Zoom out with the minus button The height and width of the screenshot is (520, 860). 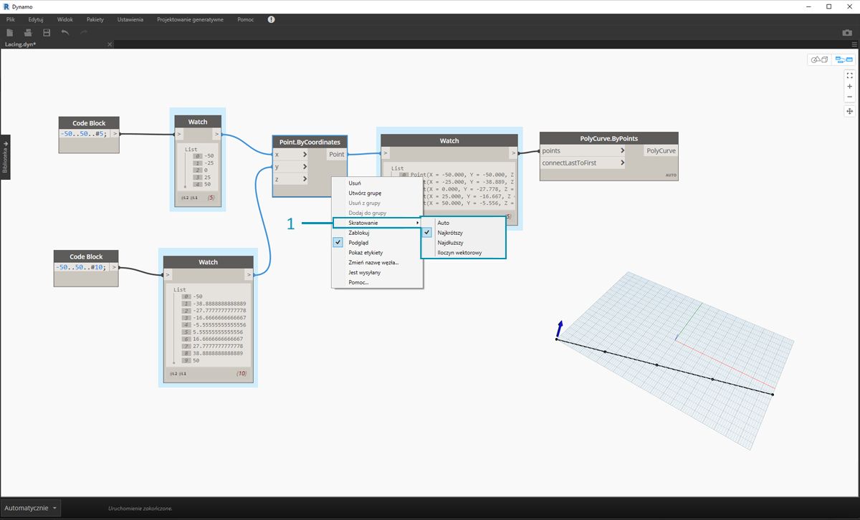(x=849, y=97)
